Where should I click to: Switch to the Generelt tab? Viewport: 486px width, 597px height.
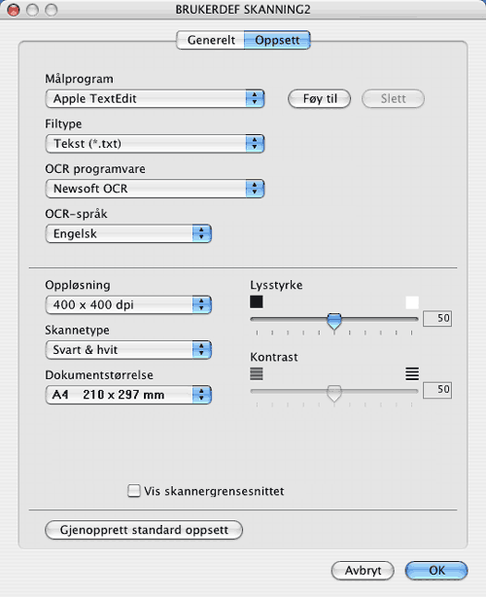(211, 40)
